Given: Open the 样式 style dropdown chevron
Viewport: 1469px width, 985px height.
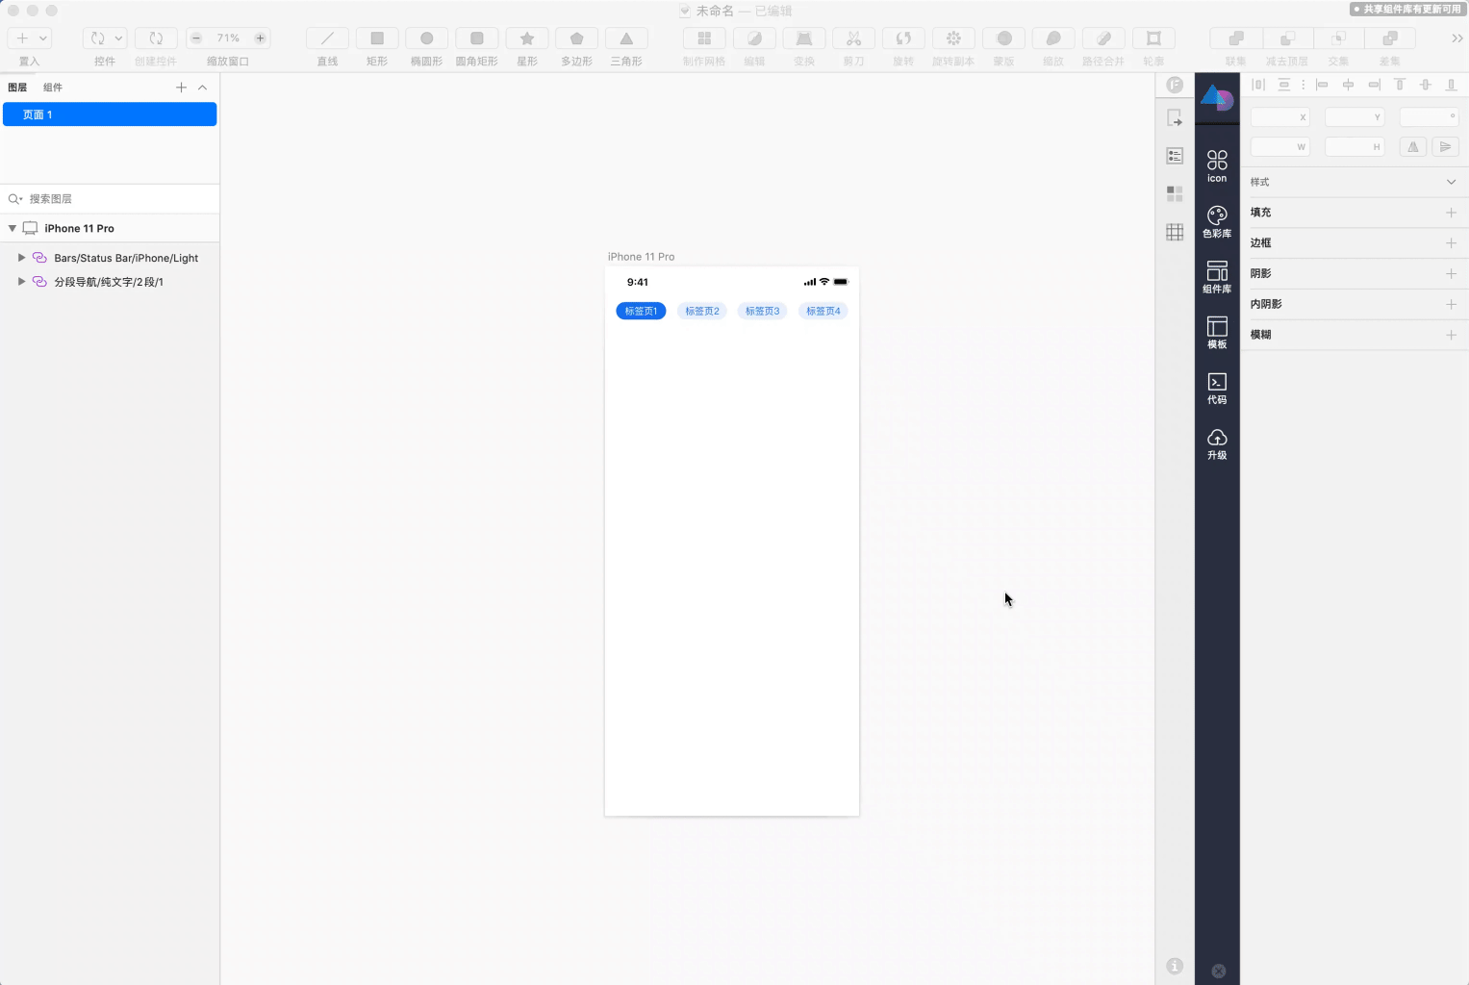Looking at the screenshot, I should point(1452,182).
